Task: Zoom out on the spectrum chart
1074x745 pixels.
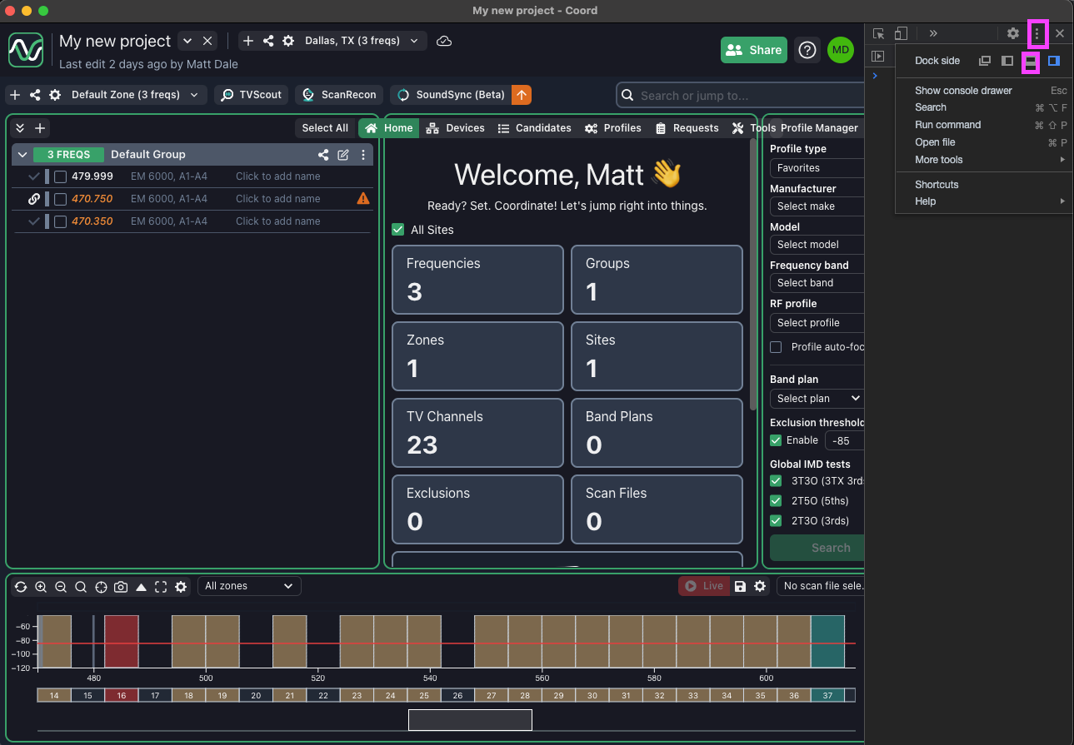Action: coord(61,587)
